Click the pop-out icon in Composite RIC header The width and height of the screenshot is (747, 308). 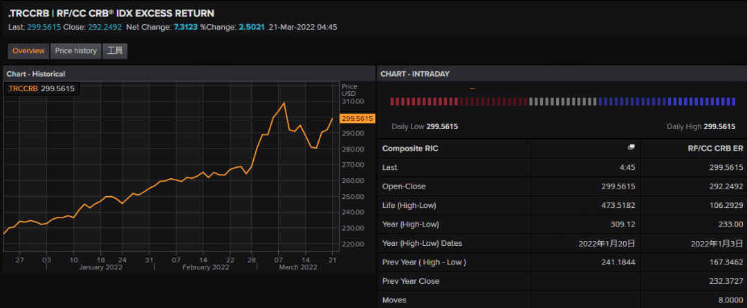631,148
